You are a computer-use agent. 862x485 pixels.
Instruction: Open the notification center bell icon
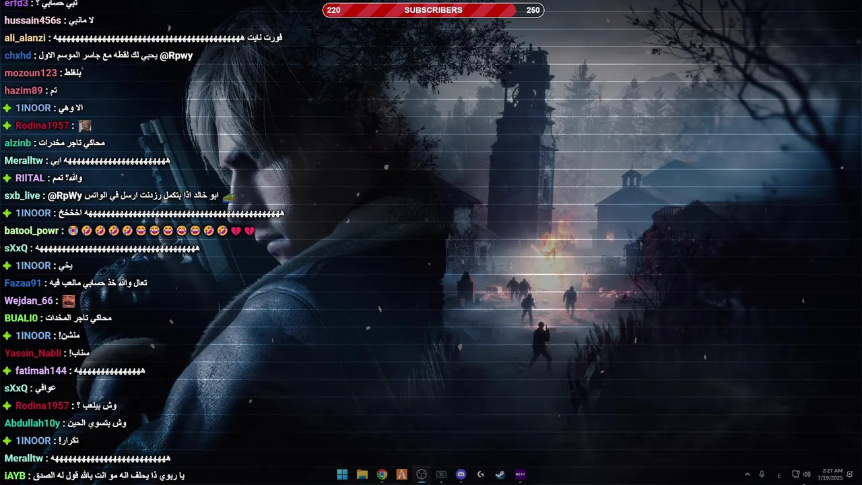(850, 474)
